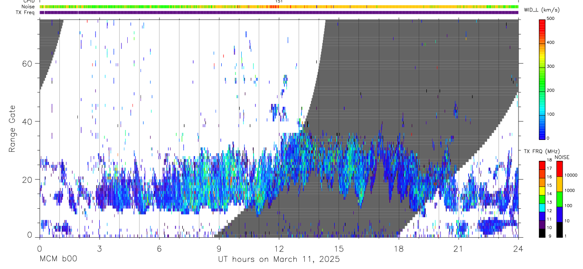Click the purple TX Freq strip above the plot
Image resolution: width=583 pixels, height=269 pixels.
tap(279, 12)
